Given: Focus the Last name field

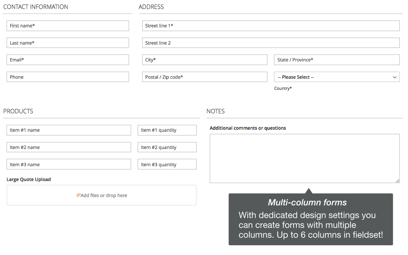Looking at the screenshot, I should click(x=67, y=43).
